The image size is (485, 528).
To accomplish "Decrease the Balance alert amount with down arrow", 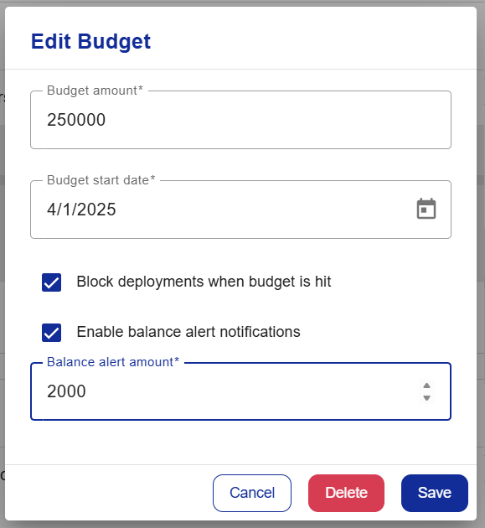I will click(426, 398).
